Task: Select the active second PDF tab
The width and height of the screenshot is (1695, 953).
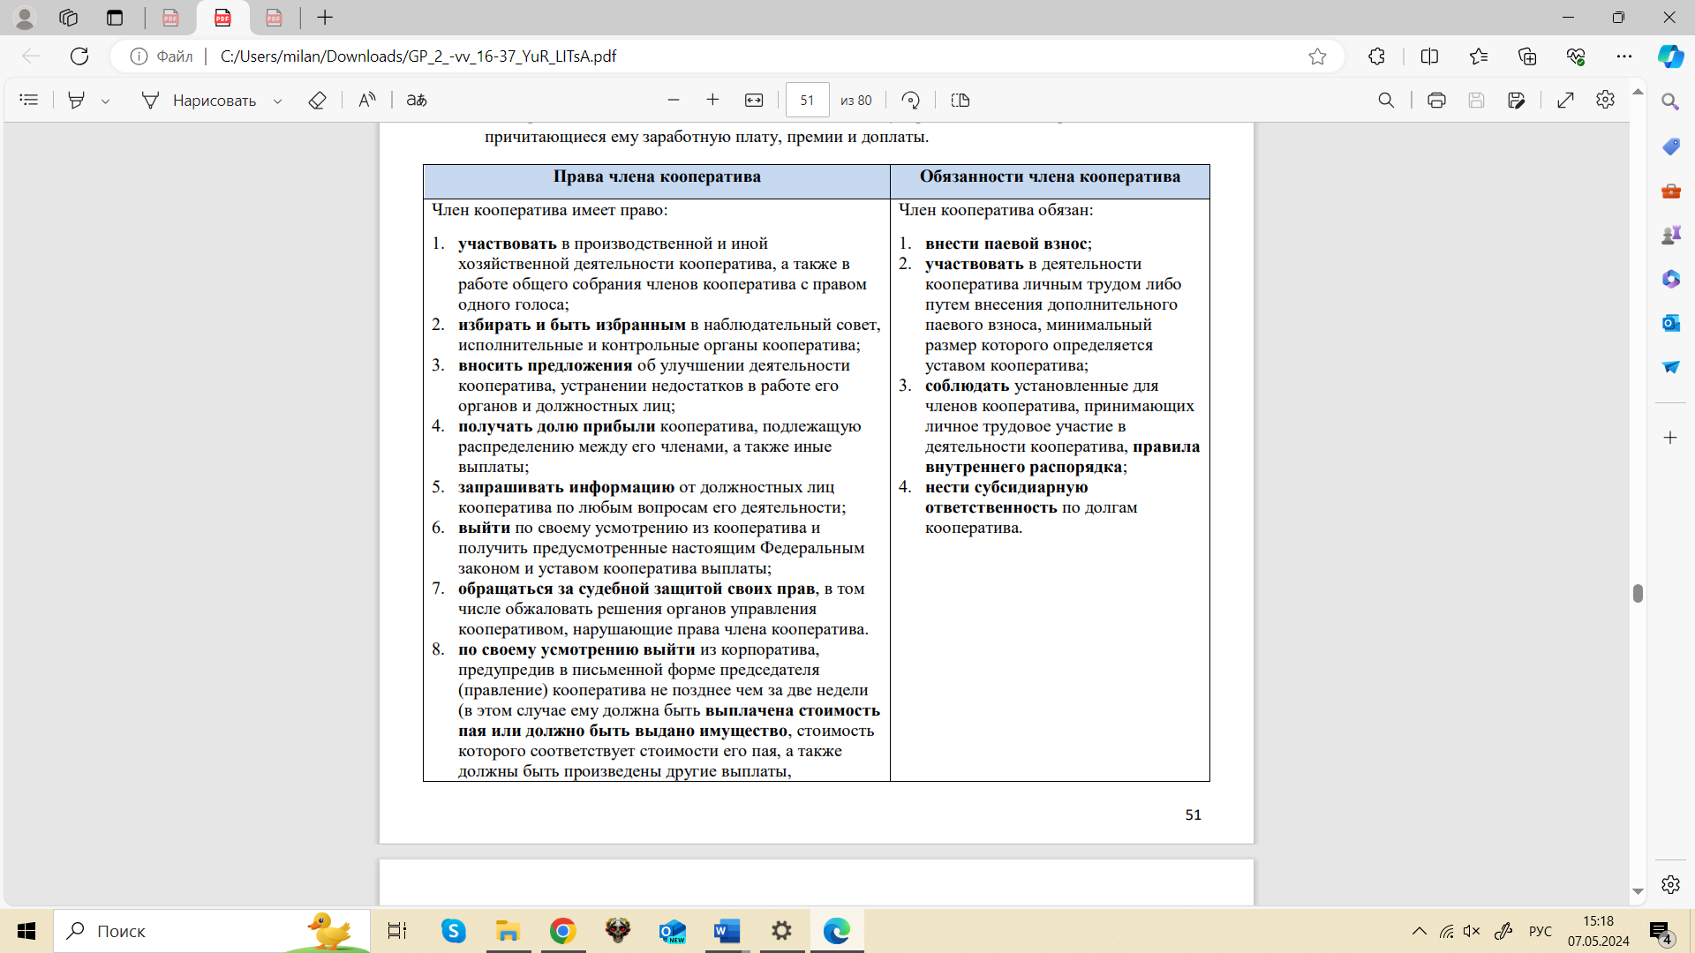Action: click(222, 18)
